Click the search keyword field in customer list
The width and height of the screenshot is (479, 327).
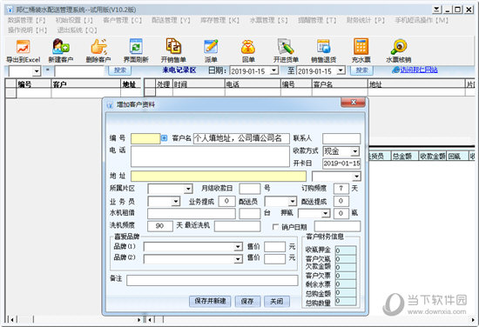(x=80, y=71)
